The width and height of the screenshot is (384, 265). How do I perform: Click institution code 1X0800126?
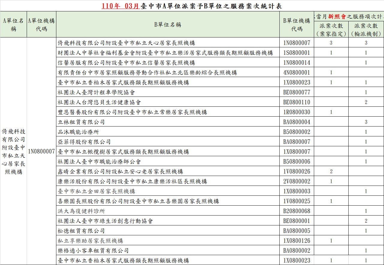point(297,241)
